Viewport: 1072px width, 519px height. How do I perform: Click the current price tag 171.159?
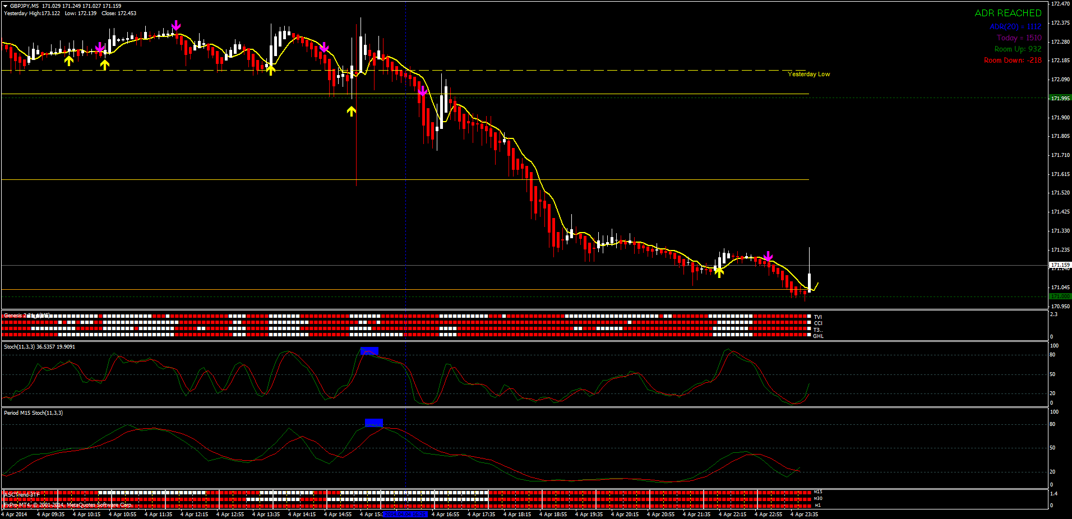coord(1060,265)
